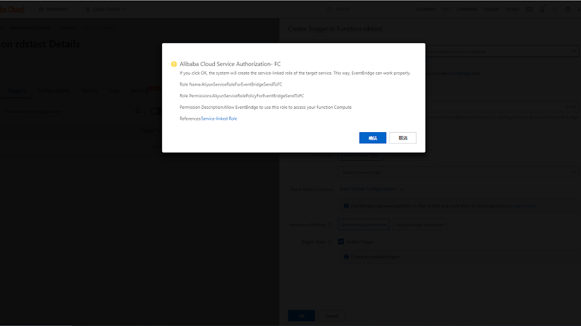
Task: Click the help icon beside Trigger State
Action: coord(329,242)
